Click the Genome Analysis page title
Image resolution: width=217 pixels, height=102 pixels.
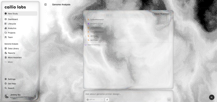click(x=61, y=5)
